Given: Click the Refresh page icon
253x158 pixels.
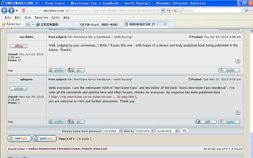Looking at the screenshot, I should 168,11.
